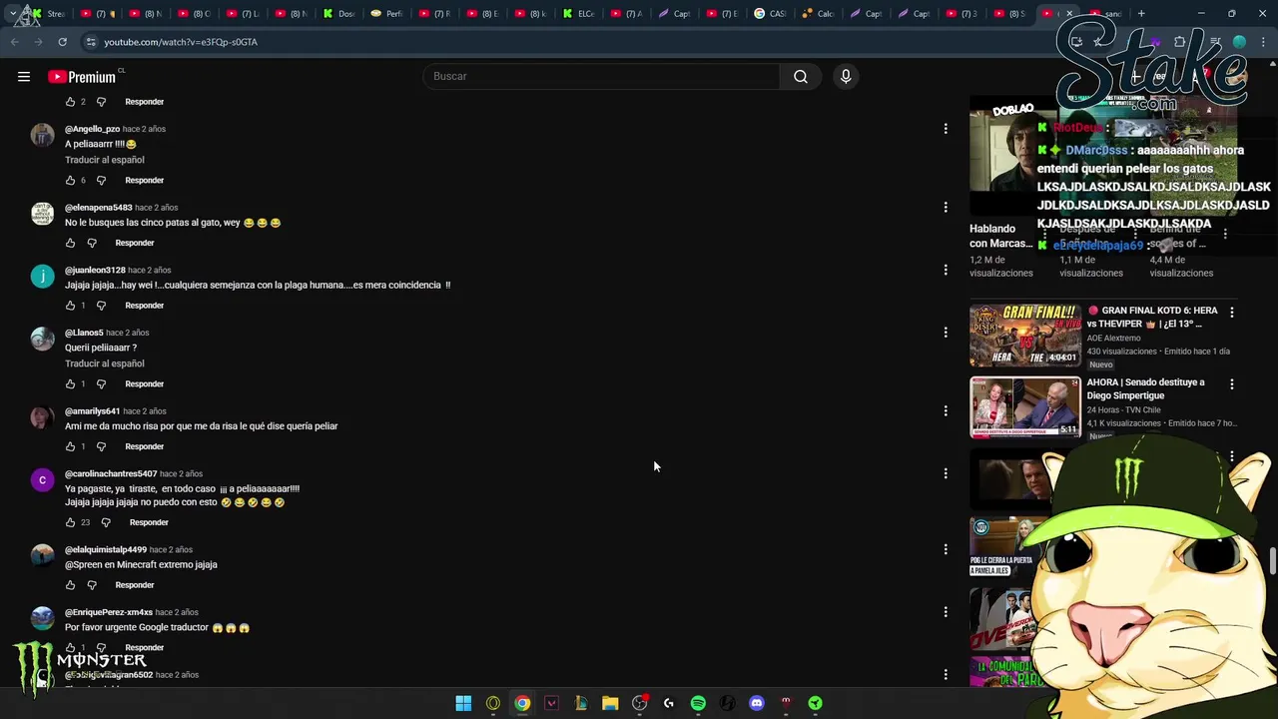Dislike the comment by @carolinachantres5407

tap(106, 522)
